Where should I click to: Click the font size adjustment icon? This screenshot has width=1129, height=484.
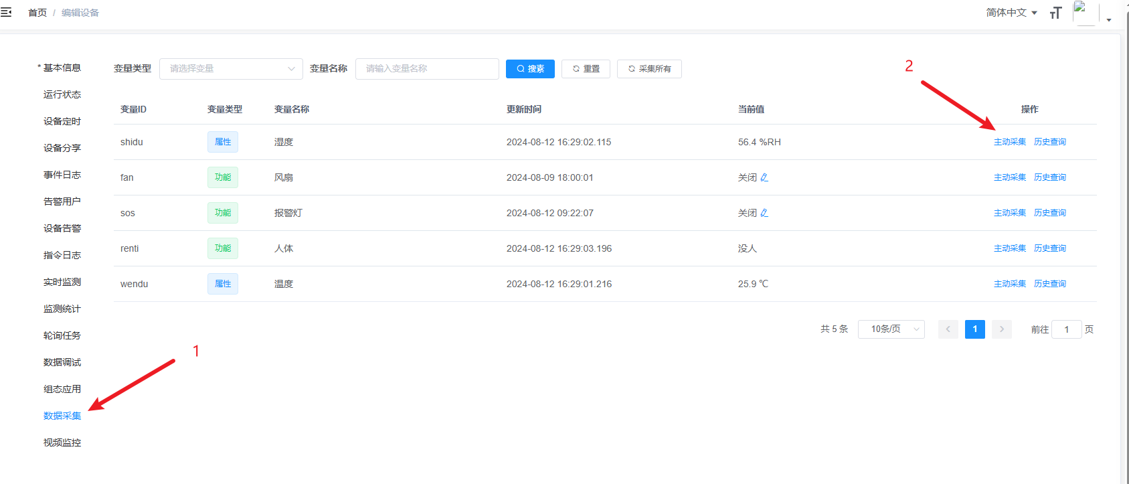pos(1055,13)
